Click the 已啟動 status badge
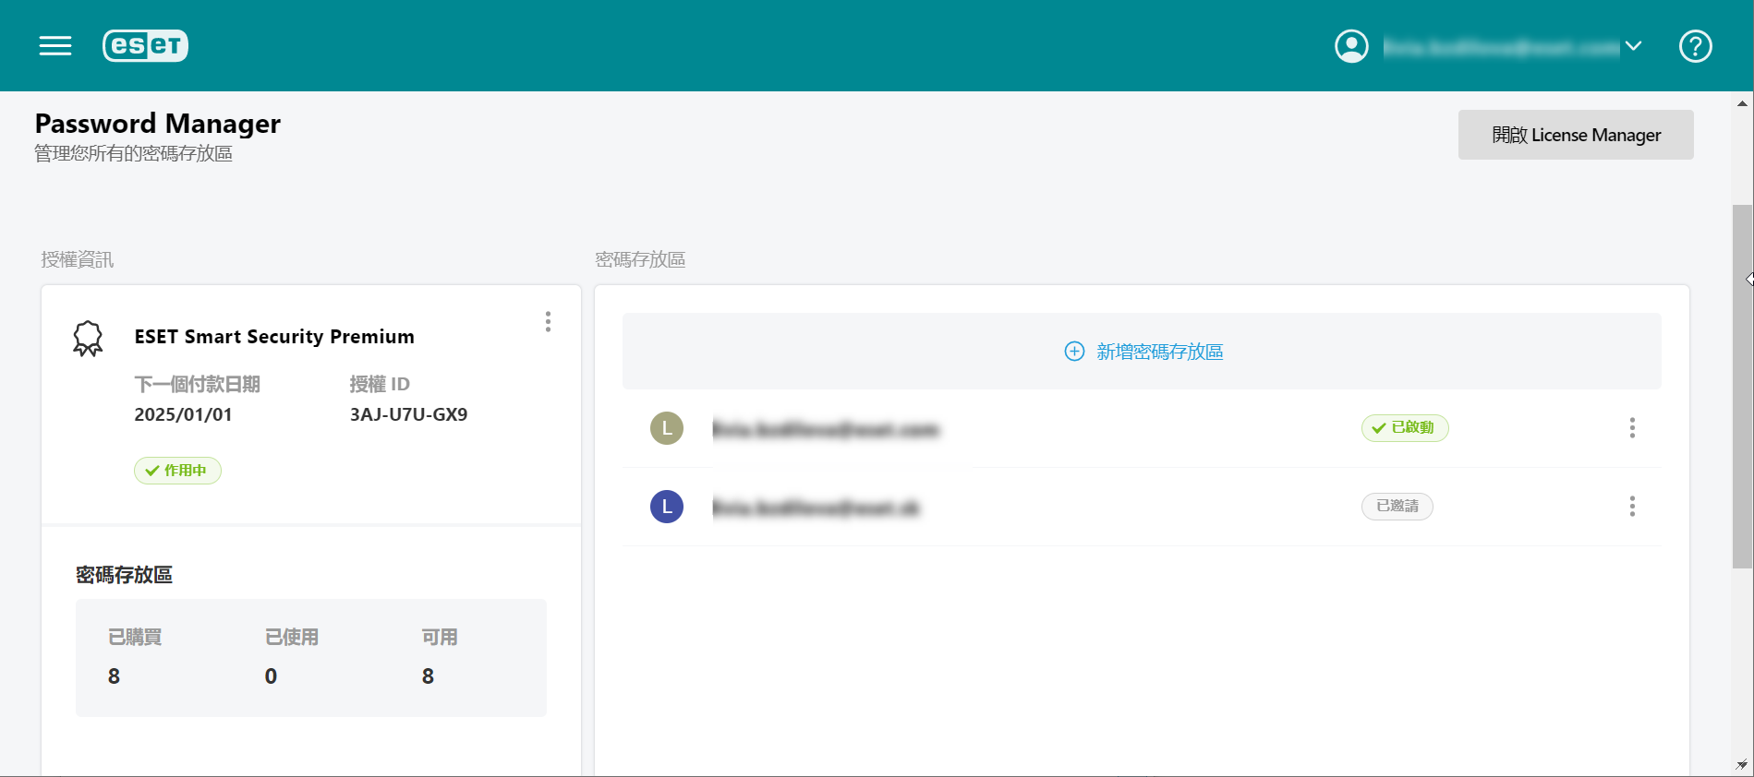The height and width of the screenshot is (777, 1754). (1405, 428)
